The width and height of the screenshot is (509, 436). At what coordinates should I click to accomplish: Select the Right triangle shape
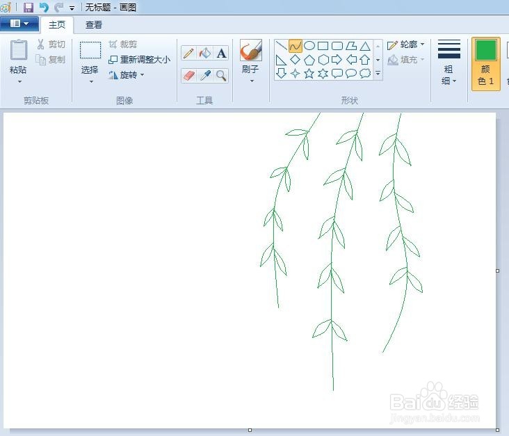click(281, 60)
